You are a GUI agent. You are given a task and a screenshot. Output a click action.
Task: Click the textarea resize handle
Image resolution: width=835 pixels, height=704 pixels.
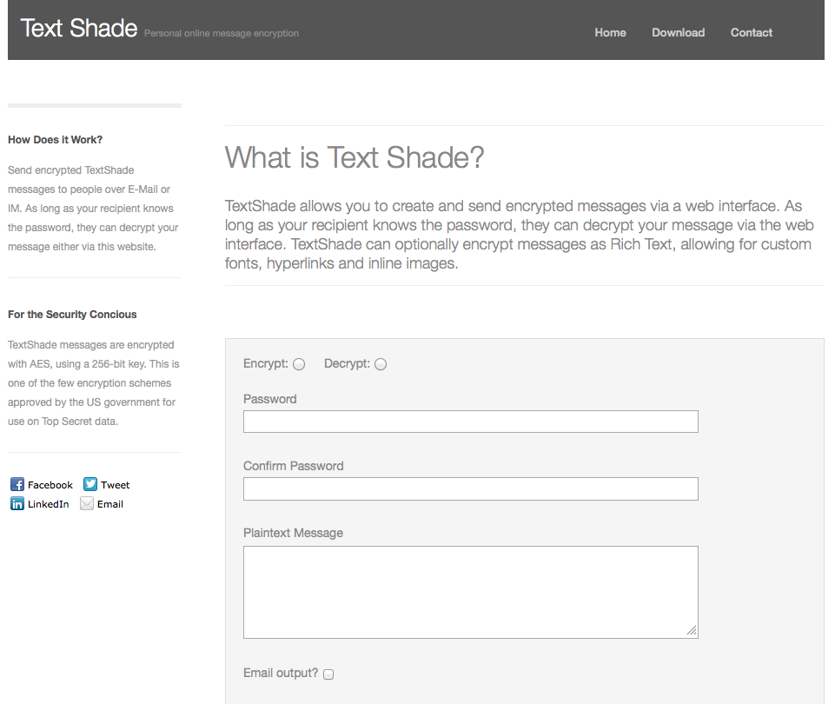(693, 632)
